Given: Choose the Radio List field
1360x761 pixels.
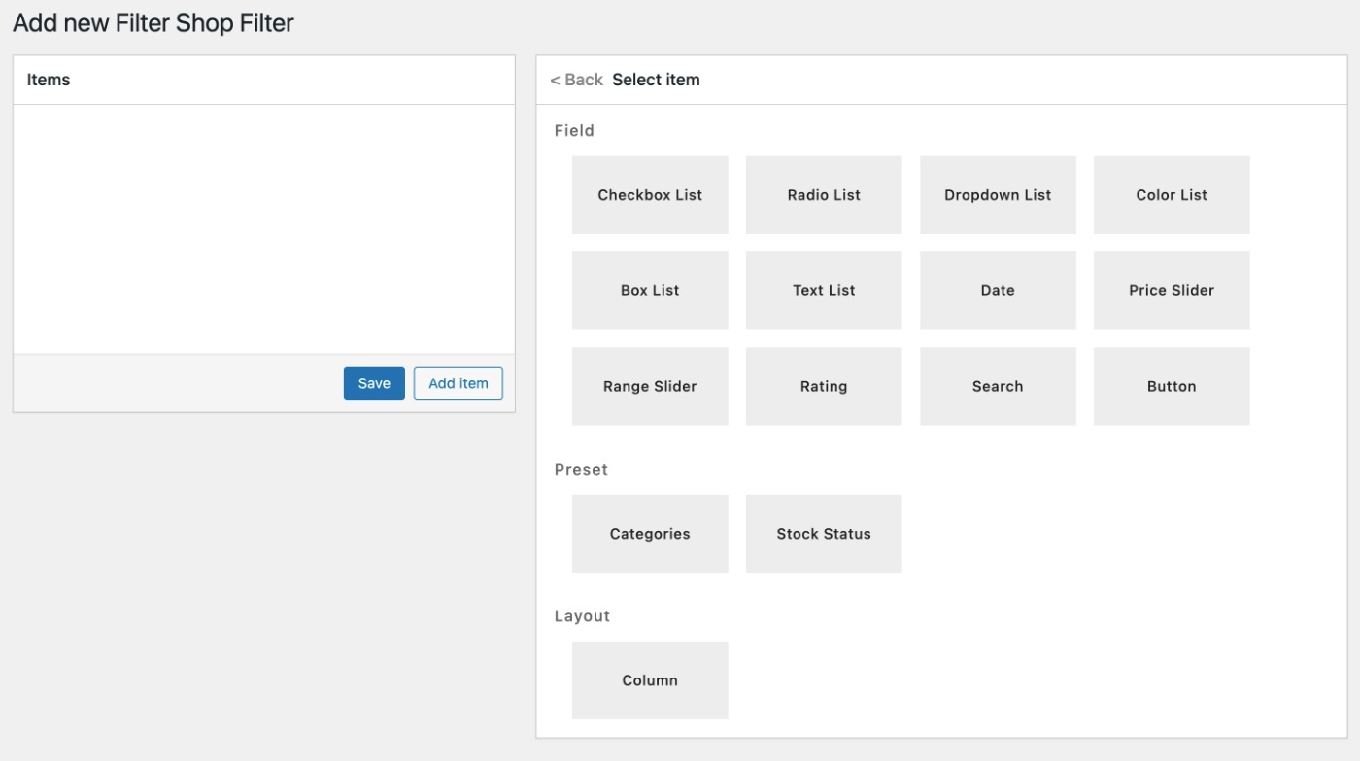Looking at the screenshot, I should click(824, 195).
